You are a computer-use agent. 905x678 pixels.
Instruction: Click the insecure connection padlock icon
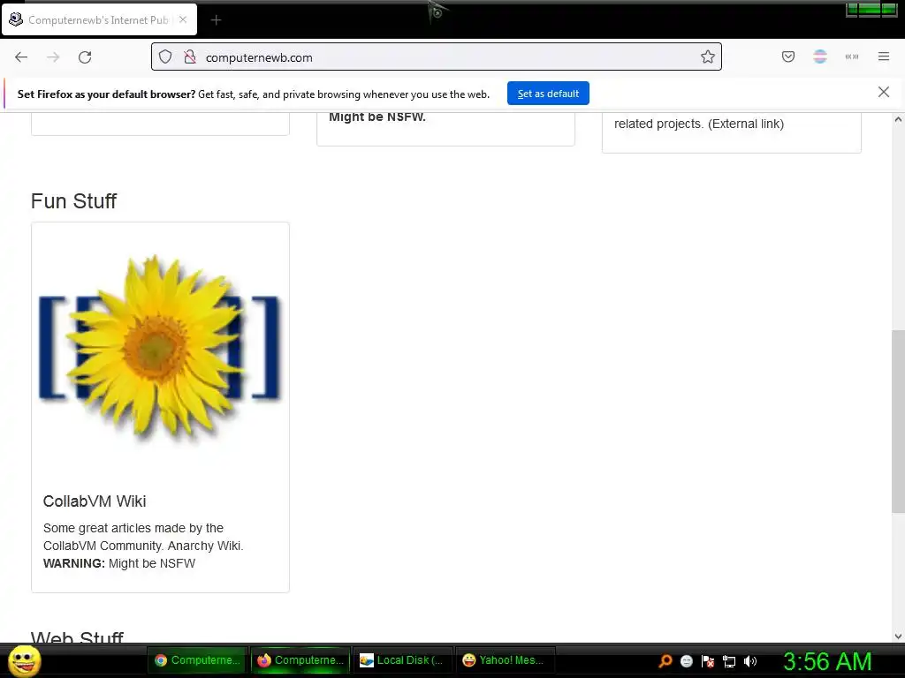(189, 57)
